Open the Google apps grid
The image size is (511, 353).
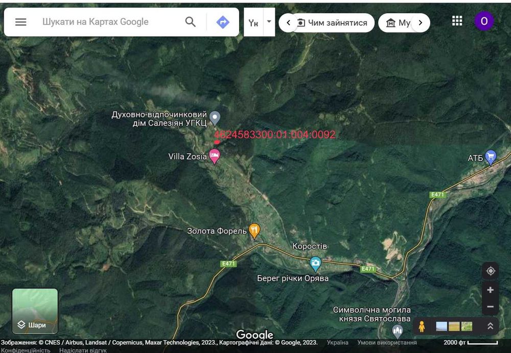(457, 21)
